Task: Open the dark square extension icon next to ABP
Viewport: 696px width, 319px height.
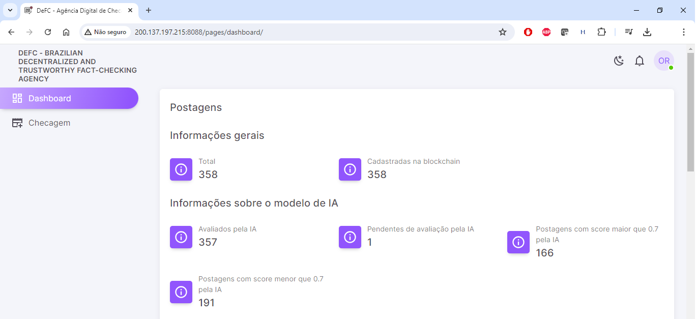Action: [x=565, y=32]
